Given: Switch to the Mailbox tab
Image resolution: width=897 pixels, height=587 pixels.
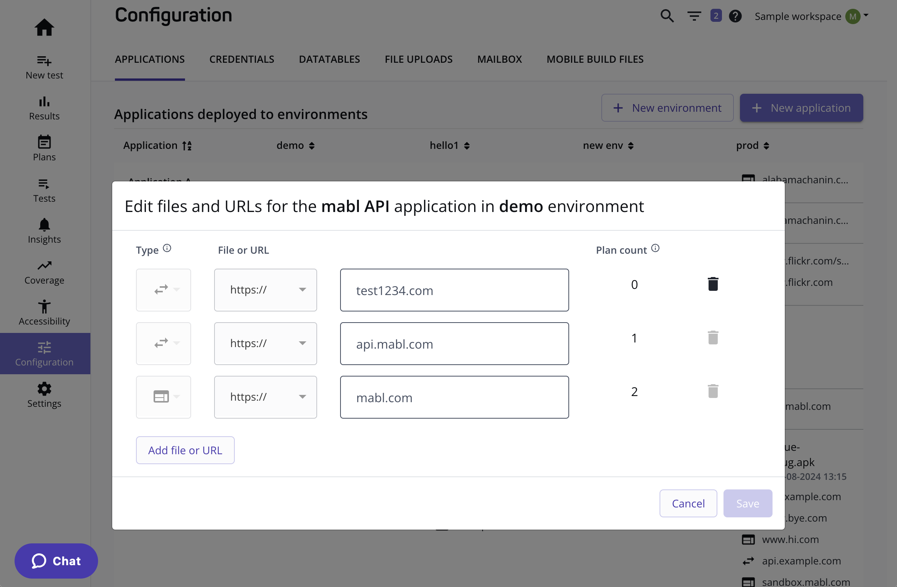Looking at the screenshot, I should (499, 59).
